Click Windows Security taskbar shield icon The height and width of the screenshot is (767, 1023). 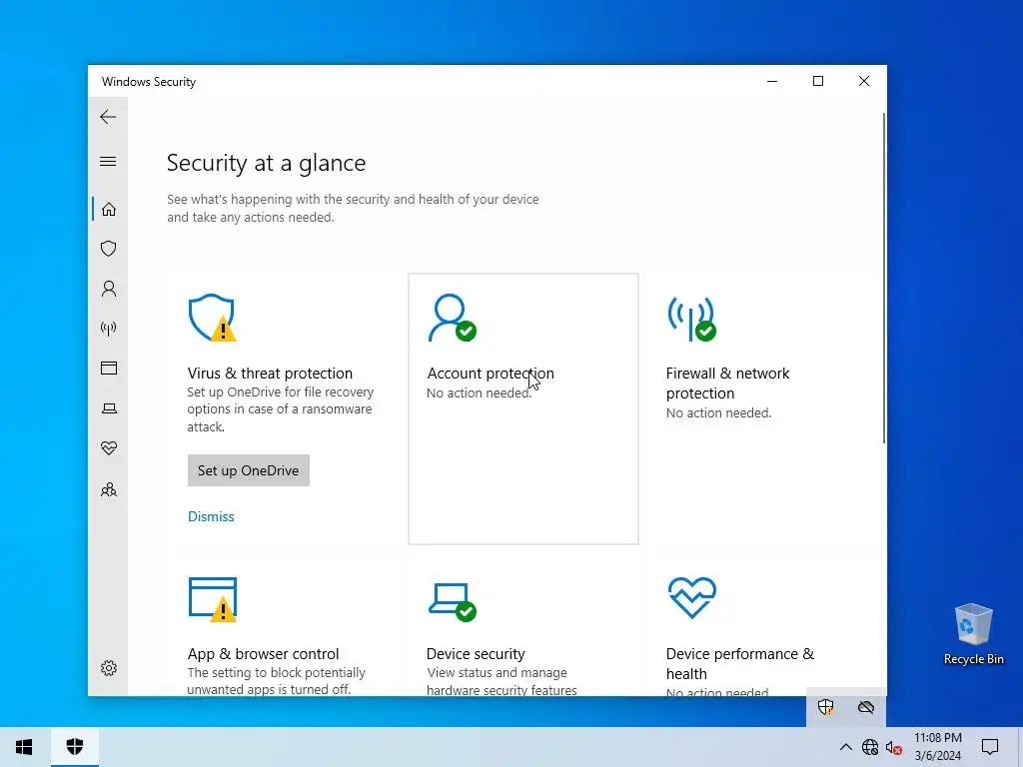pos(75,747)
